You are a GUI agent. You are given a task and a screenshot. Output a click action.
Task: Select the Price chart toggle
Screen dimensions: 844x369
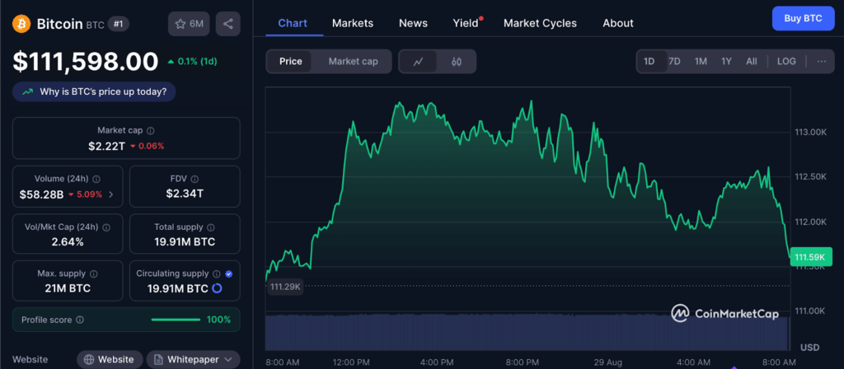(x=290, y=61)
